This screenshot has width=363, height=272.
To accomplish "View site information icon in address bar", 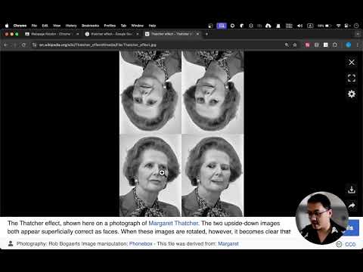I will (34, 45).
